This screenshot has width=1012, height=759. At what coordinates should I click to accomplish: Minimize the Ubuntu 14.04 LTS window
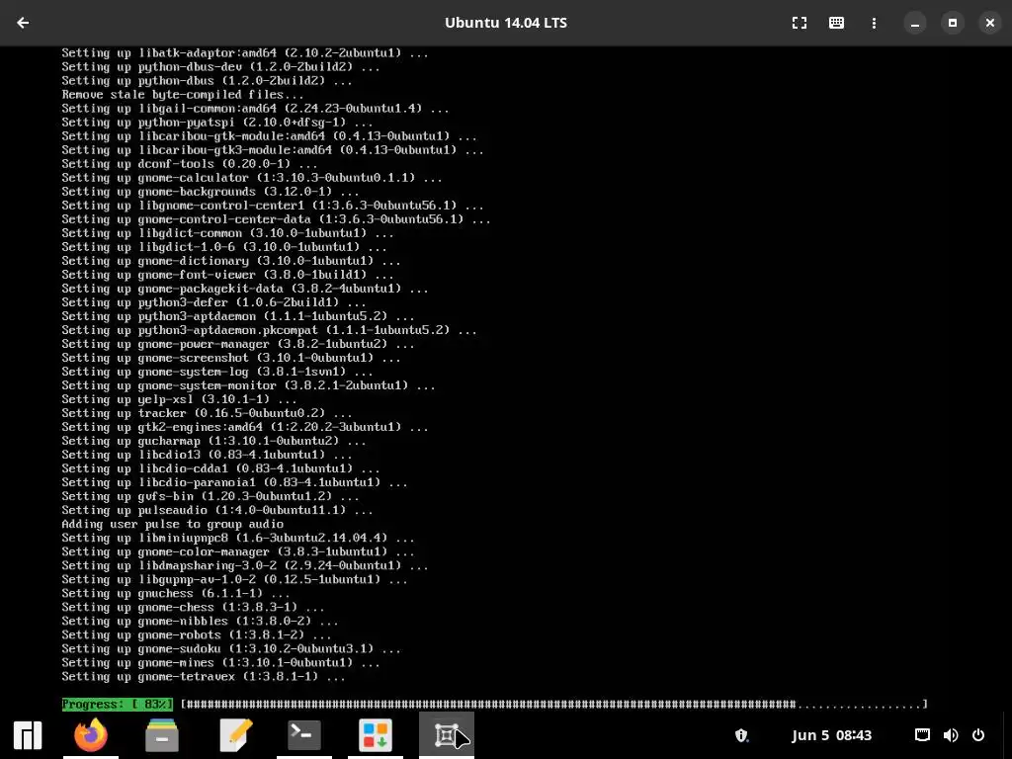click(x=914, y=23)
